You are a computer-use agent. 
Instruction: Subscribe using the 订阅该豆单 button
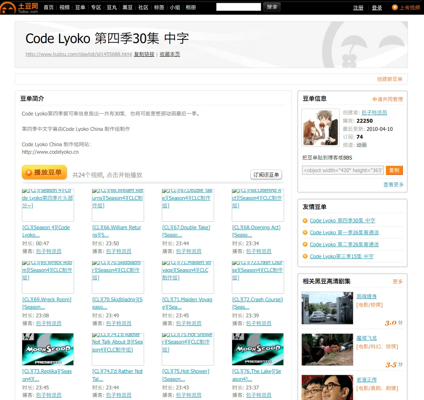(266, 175)
